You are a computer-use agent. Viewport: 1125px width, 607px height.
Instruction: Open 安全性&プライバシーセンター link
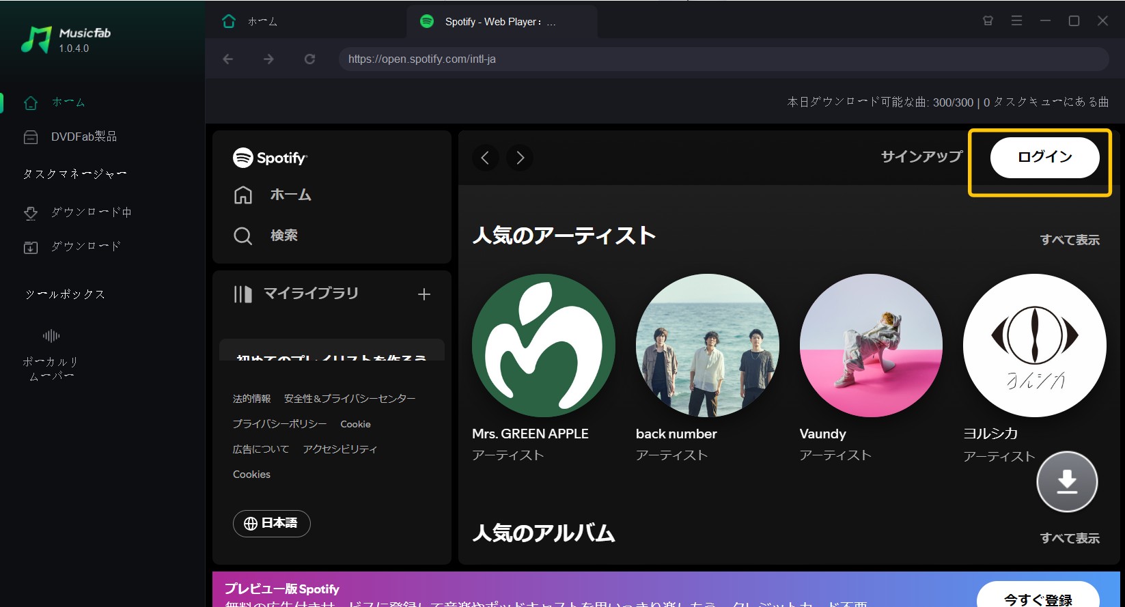350,399
